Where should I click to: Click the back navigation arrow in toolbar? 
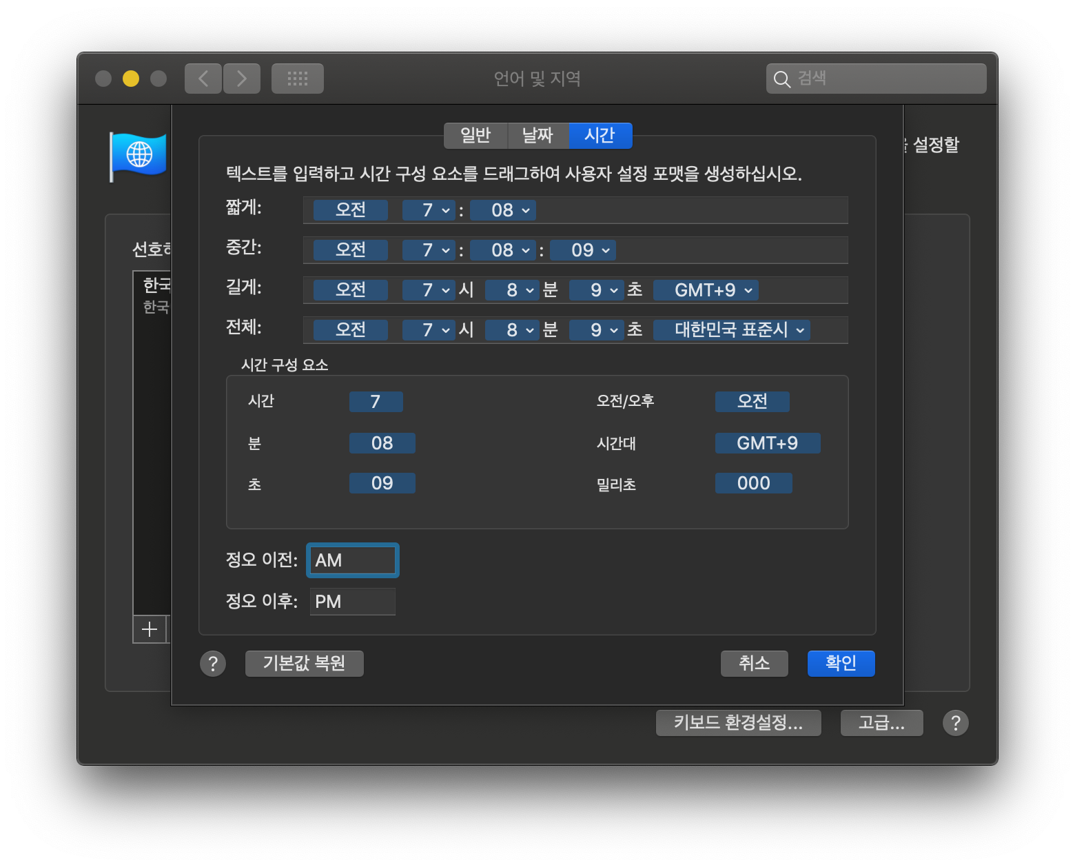203,79
